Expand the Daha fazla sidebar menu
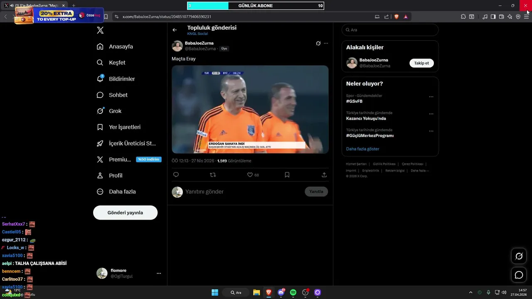 click(116, 192)
